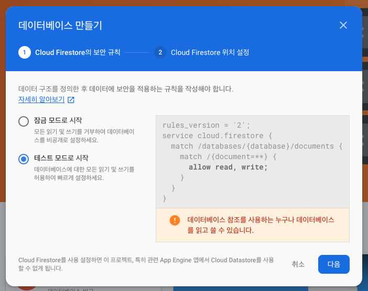Click the 데이터 구조를 정의한 후 intro sentence

(x=126, y=89)
